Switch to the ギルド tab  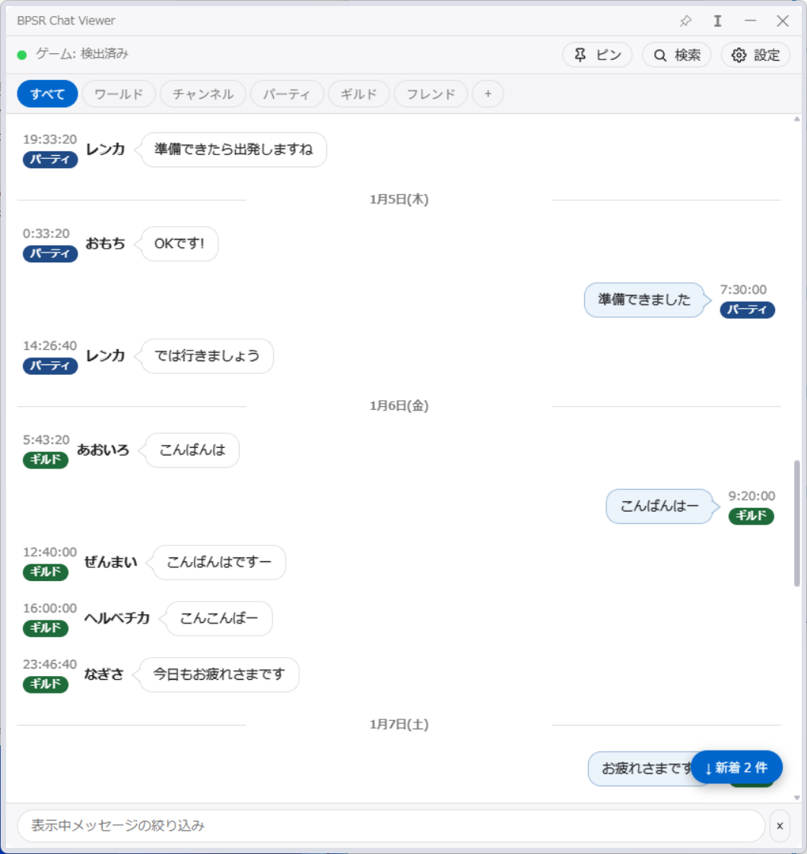click(x=358, y=94)
